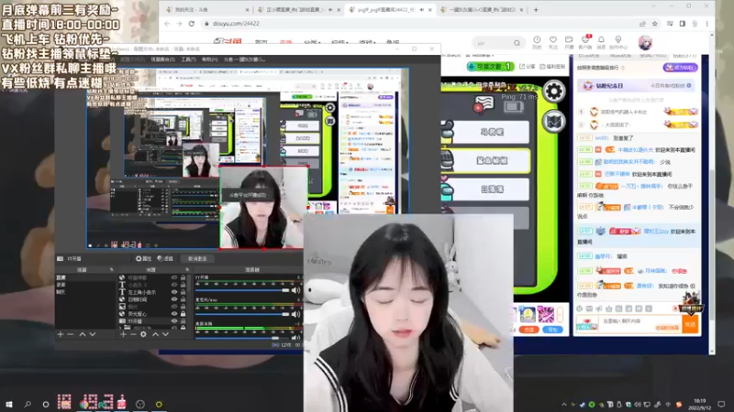Reload the Douyu page in Chrome
The width and height of the screenshot is (734, 412).
tap(192, 24)
